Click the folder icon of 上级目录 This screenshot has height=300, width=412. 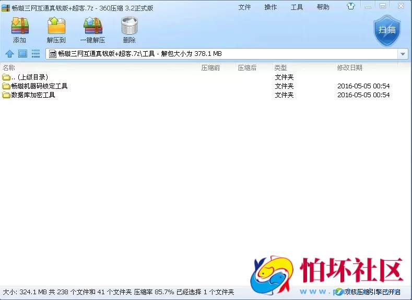pos(6,77)
